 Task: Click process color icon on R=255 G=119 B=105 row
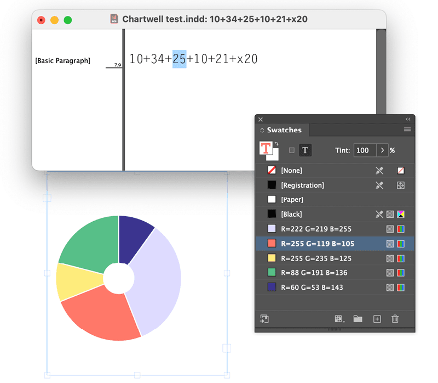[x=390, y=244]
